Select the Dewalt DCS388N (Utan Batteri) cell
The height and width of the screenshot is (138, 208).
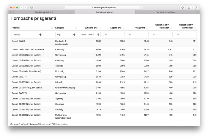(32, 66)
